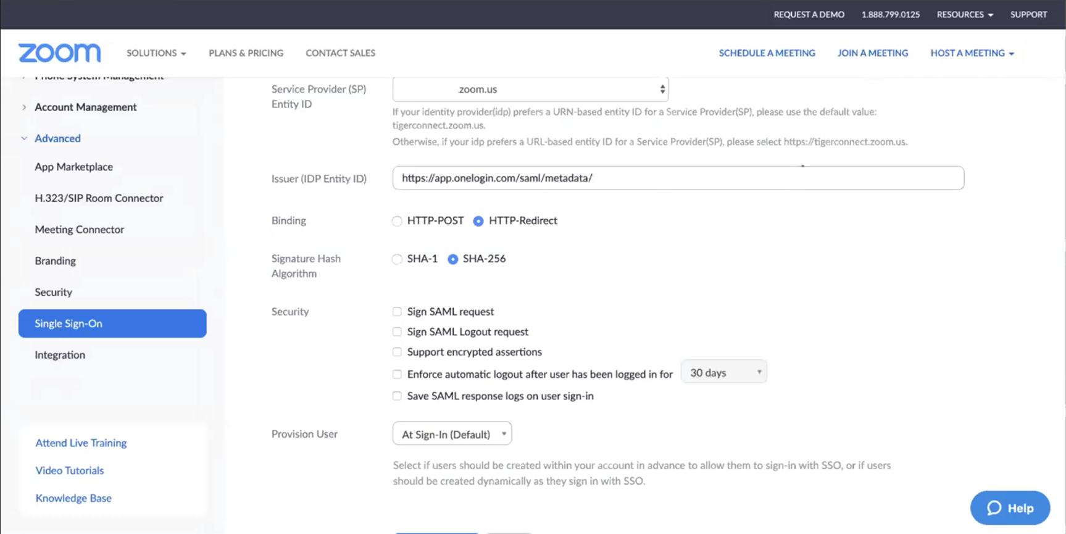Click the Issuer IDP Entity ID field
This screenshot has width=1066, height=534.
(678, 178)
